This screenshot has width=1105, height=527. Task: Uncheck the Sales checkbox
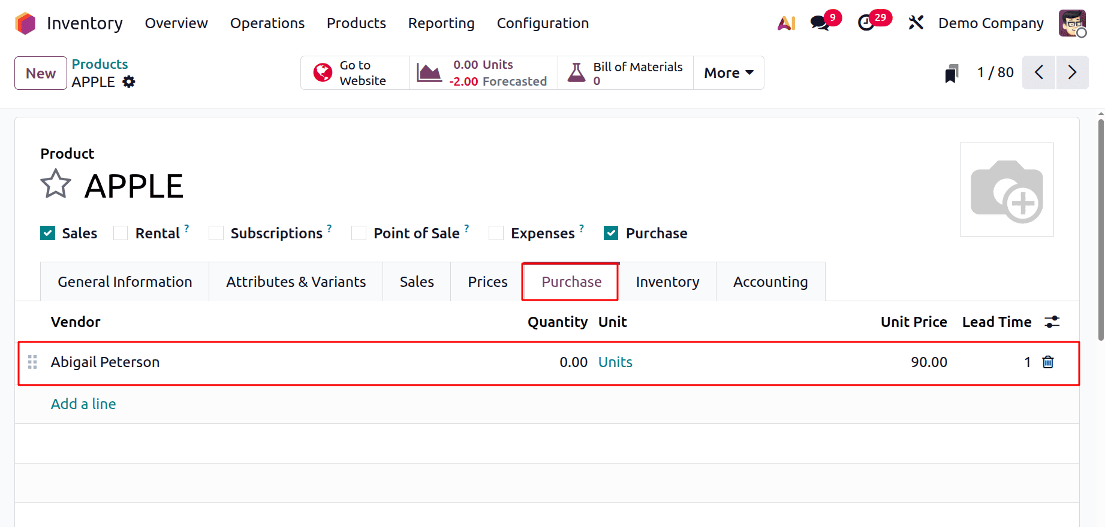pos(48,233)
